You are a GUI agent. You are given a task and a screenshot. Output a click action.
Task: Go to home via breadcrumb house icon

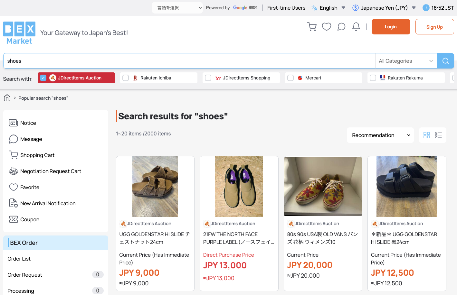point(7,98)
